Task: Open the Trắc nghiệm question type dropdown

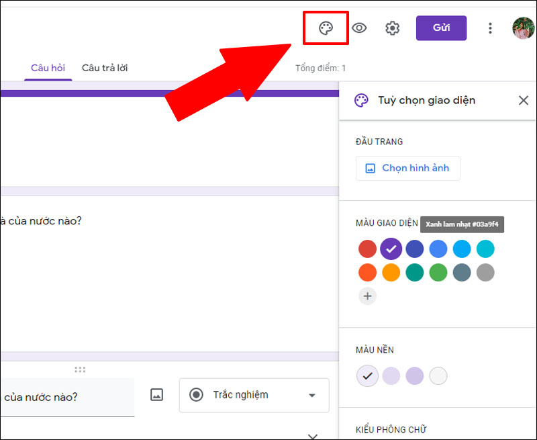Action: (254, 395)
